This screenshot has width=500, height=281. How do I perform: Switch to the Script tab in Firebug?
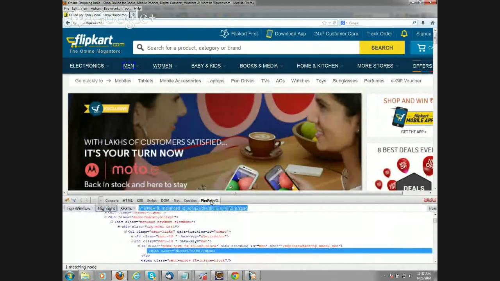[152, 201]
